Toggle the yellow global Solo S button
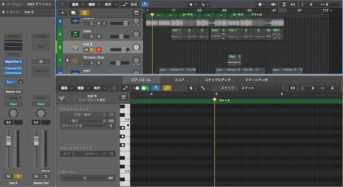 (x=84, y=13)
